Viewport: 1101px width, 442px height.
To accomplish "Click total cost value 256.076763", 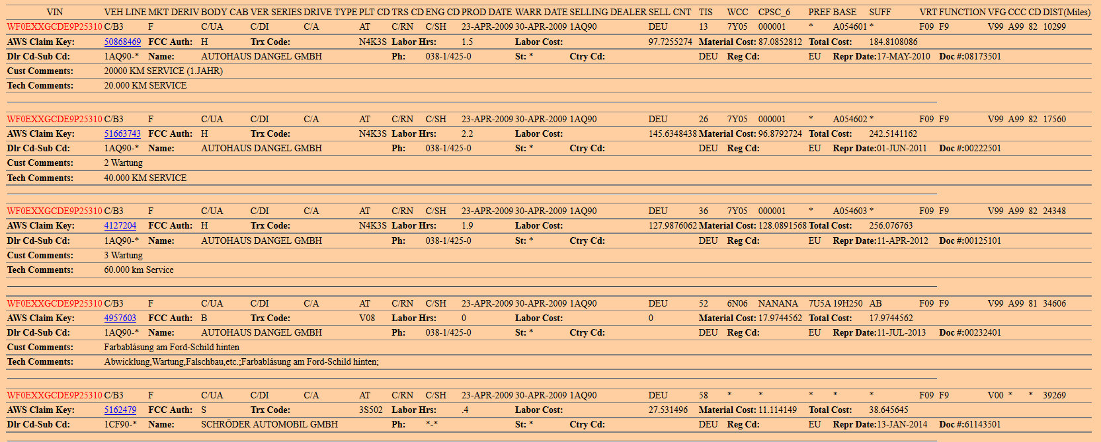I will pos(891,225).
